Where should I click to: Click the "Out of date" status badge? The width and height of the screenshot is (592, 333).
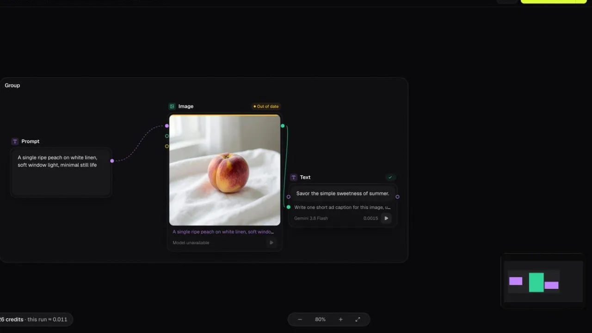[x=266, y=106]
